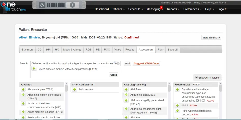
Task: Toggle the Show All Problems checkbox
Action: coord(196,78)
